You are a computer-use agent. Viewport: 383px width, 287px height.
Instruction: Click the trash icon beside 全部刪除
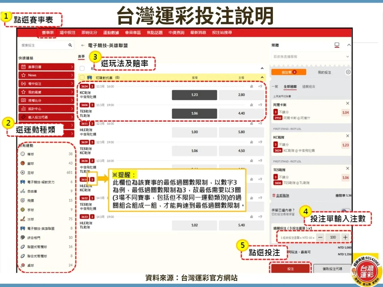click(273, 196)
